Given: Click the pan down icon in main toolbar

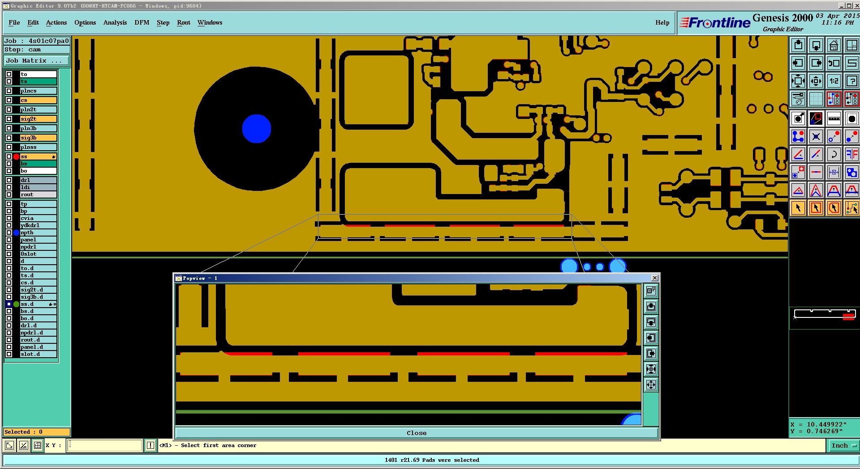Looking at the screenshot, I should tap(816, 45).
